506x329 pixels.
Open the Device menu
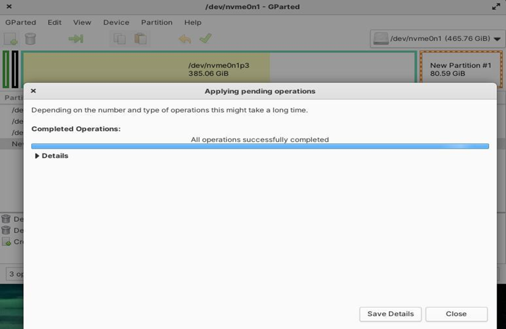[116, 22]
